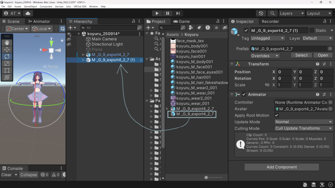Select the Move tool in the Scene

(7, 50)
